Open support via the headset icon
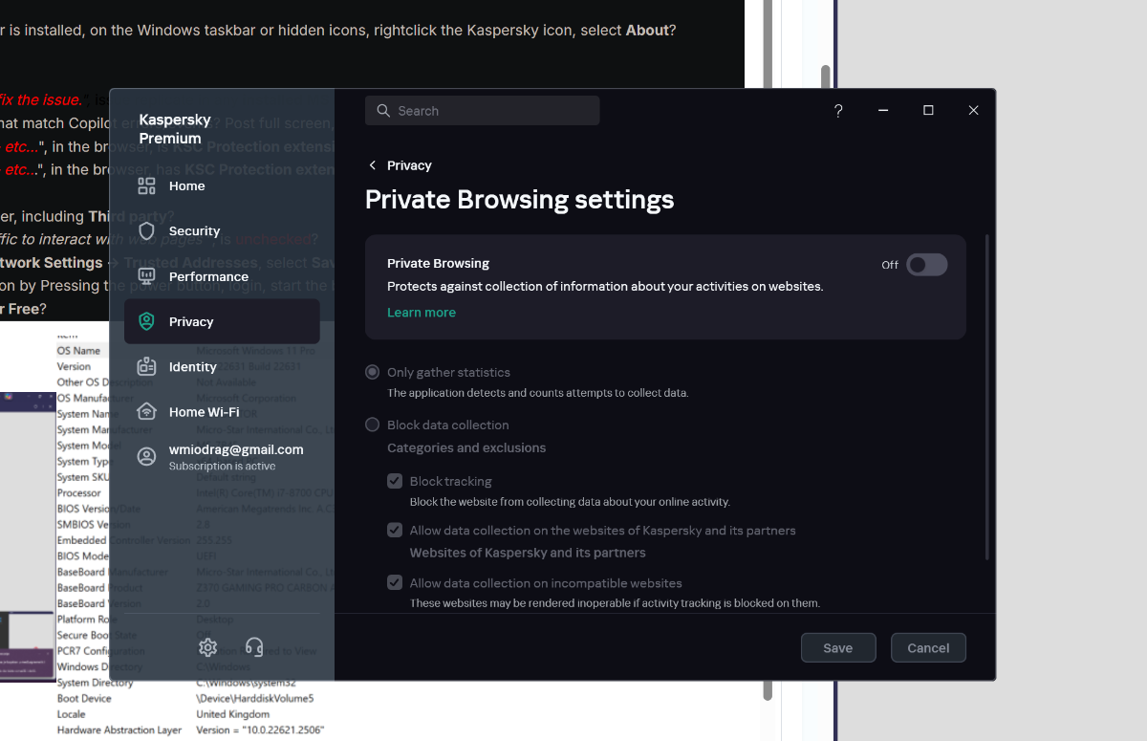Image resolution: width=1147 pixels, height=741 pixels. (x=254, y=647)
